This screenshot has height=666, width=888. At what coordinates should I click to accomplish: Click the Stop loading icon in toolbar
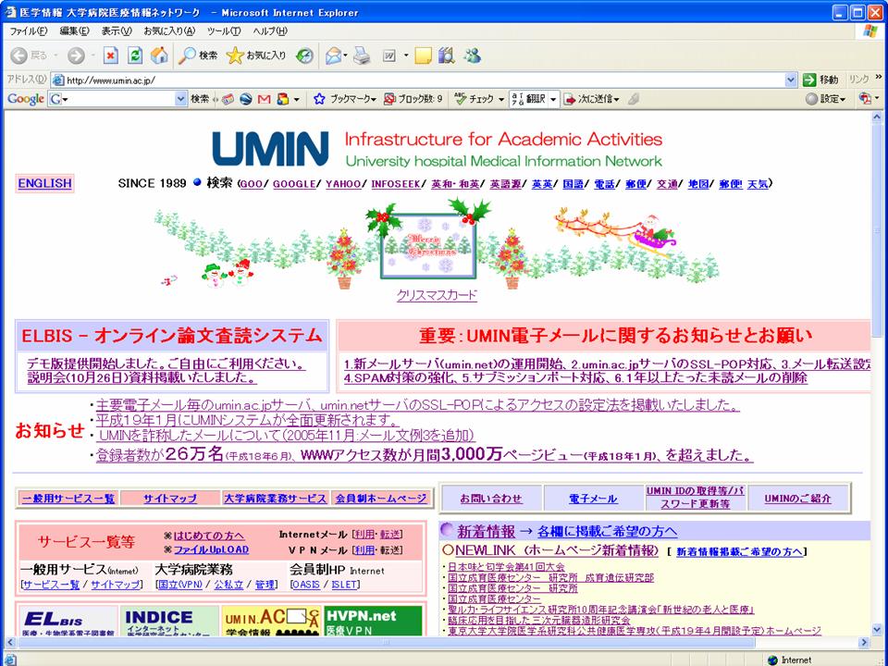pyautogui.click(x=111, y=55)
